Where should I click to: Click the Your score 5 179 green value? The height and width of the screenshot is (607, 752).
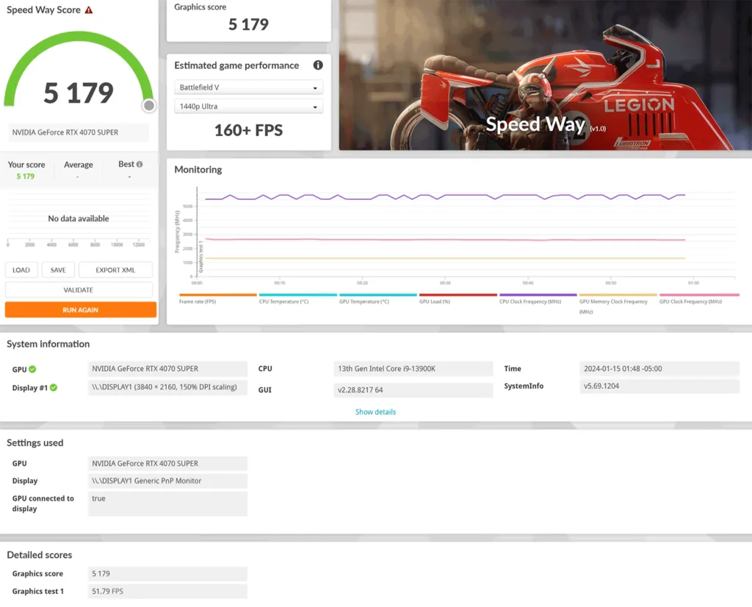[x=26, y=176]
